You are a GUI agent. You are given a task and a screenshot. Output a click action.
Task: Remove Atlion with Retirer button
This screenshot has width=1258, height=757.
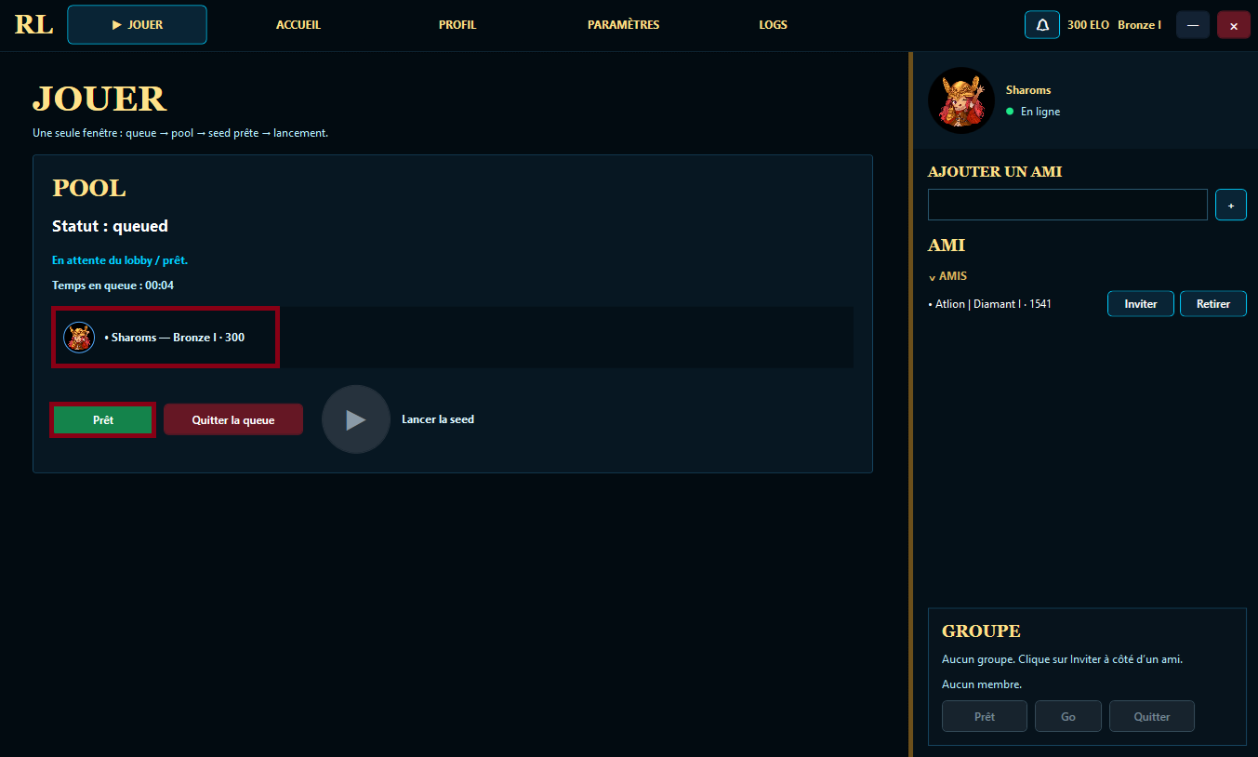pos(1213,304)
